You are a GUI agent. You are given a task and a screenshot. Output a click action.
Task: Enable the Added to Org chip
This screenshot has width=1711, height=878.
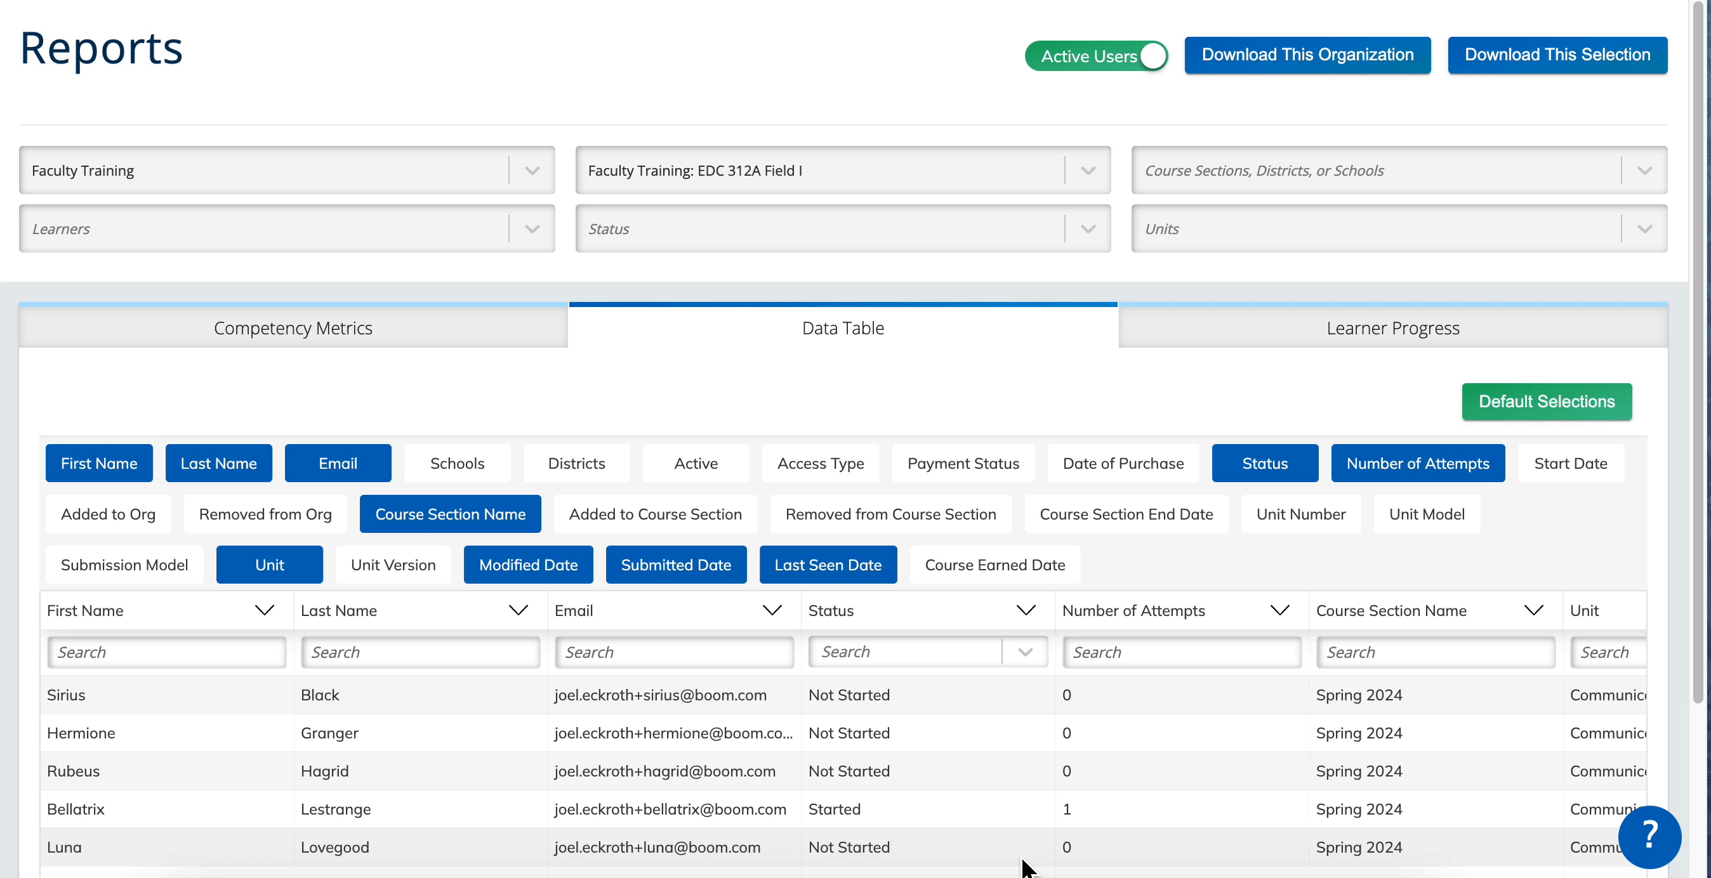109,513
